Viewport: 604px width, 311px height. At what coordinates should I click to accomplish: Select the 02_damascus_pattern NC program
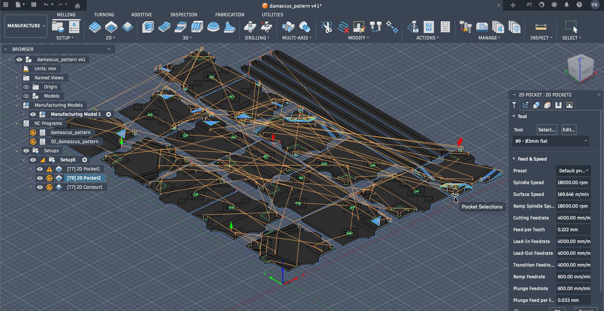coord(74,142)
